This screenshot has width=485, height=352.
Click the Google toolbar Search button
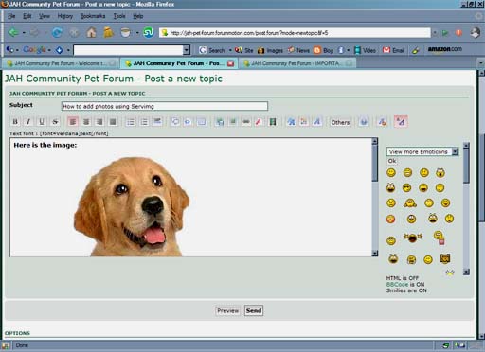coord(212,50)
